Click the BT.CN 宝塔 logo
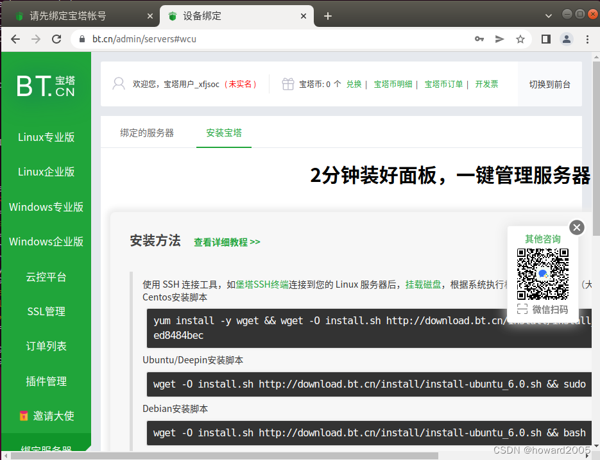The height and width of the screenshot is (460, 600). tap(46, 86)
